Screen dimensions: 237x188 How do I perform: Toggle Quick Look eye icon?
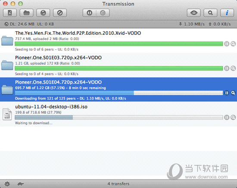tap(194, 13)
